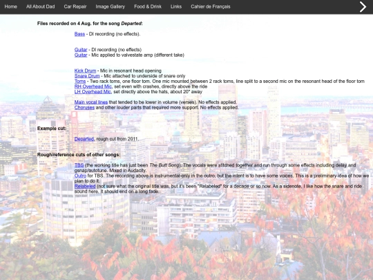Open the Links menu item
Image resolution: width=373 pixels, height=280 pixels.
click(176, 7)
